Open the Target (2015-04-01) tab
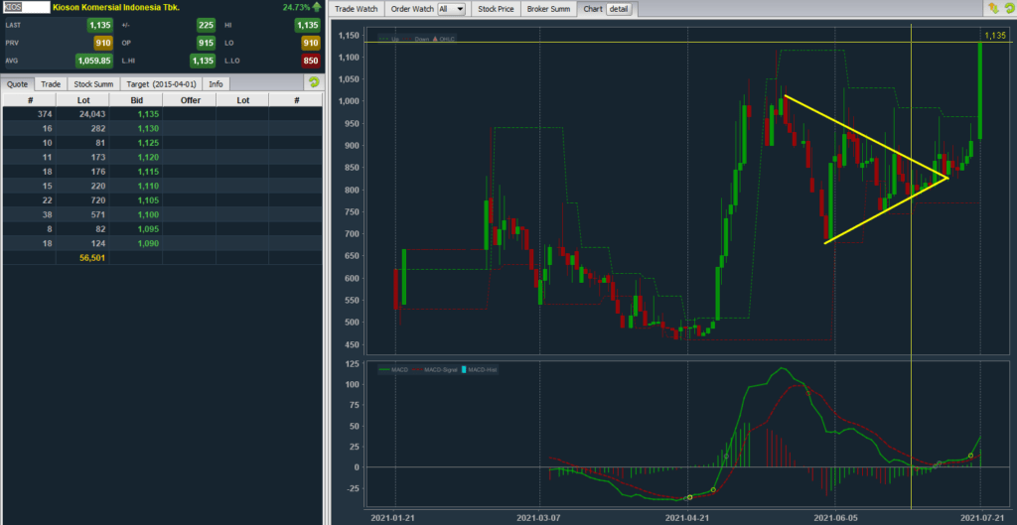This screenshot has width=1017, height=525. click(162, 84)
